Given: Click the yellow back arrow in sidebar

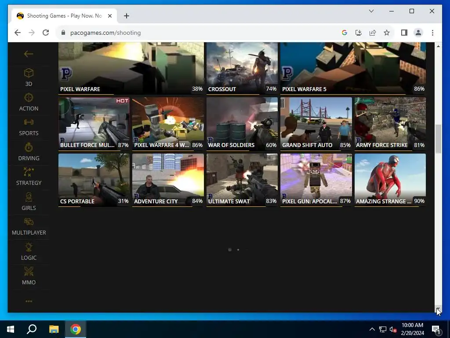Looking at the screenshot, I should [29, 54].
